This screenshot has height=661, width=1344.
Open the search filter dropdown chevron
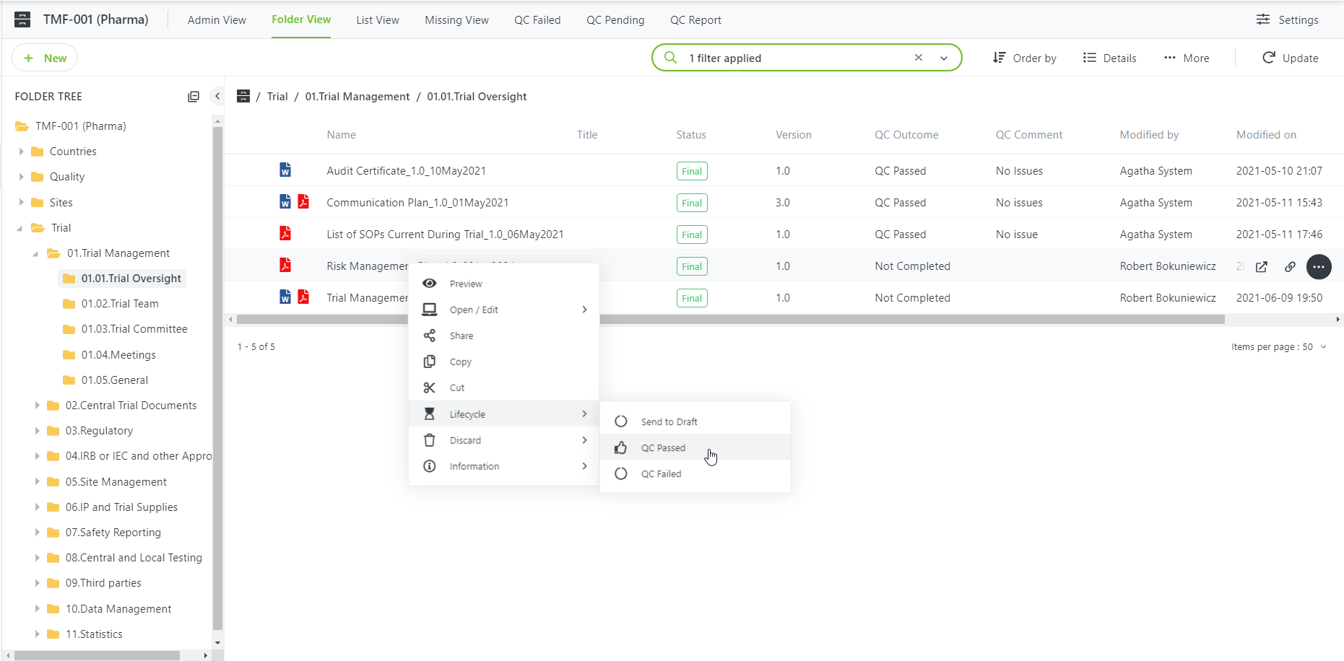point(943,58)
